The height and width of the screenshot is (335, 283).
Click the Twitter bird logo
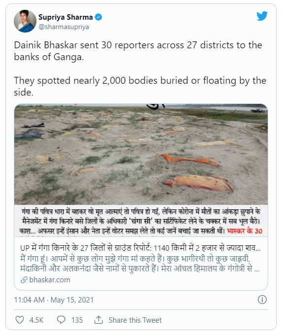click(262, 16)
